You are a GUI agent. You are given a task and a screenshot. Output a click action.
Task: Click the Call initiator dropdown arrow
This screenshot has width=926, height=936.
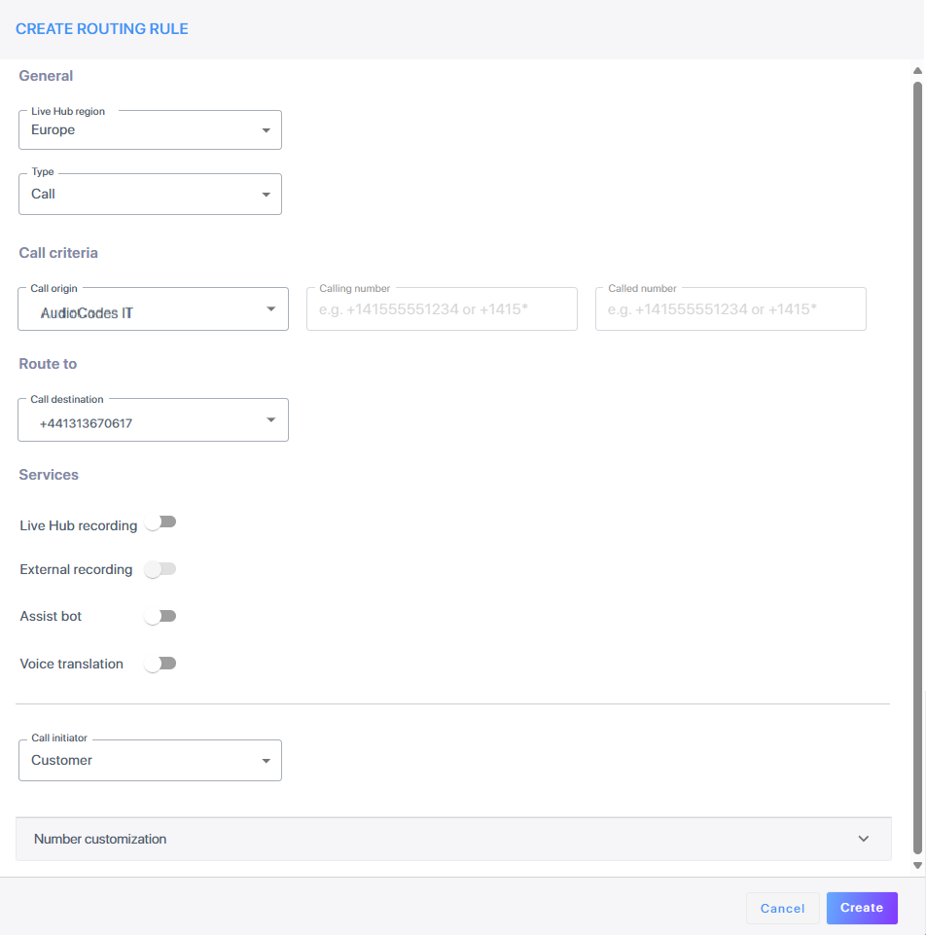(x=267, y=761)
